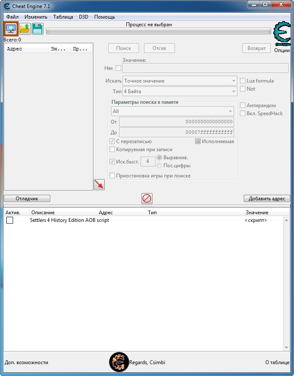The height and width of the screenshot is (376, 294).
Task: Open the Таблица menu
Action: (63, 17)
